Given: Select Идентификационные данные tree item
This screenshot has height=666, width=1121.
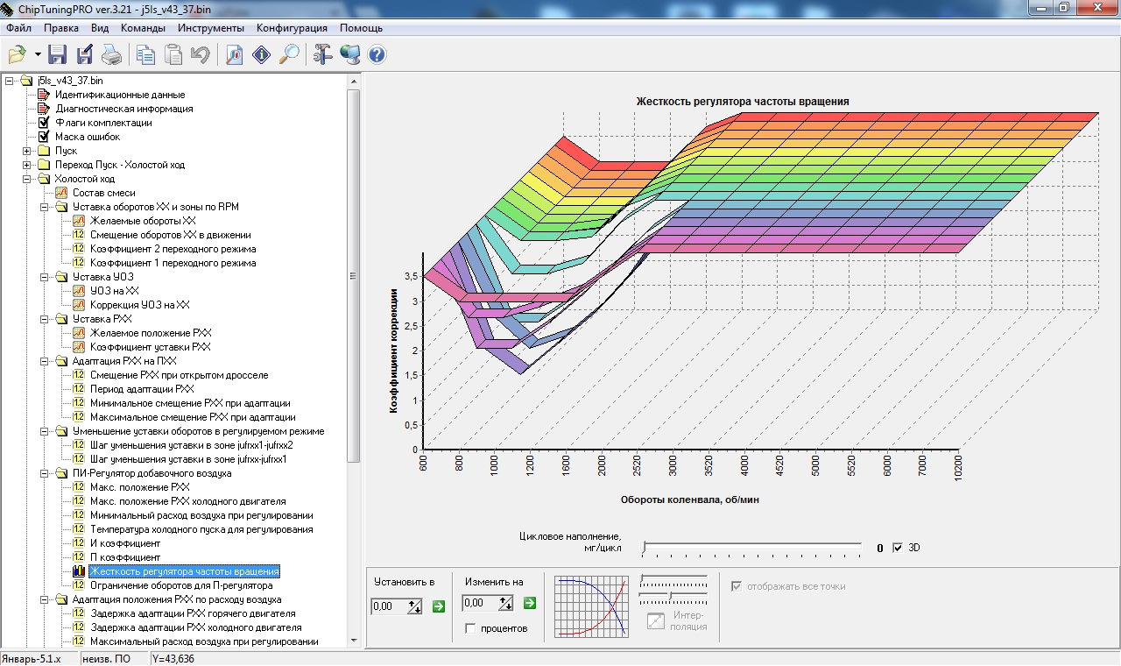Looking at the screenshot, I should [120, 95].
